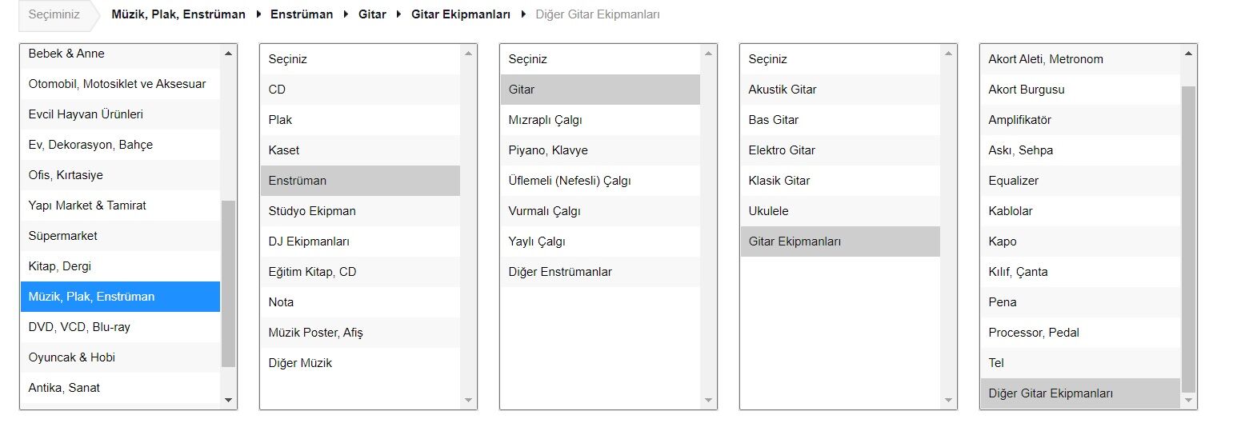Open Gitar Ekipmanları breadcrumb link
This screenshot has width=1241, height=439.
click(461, 14)
